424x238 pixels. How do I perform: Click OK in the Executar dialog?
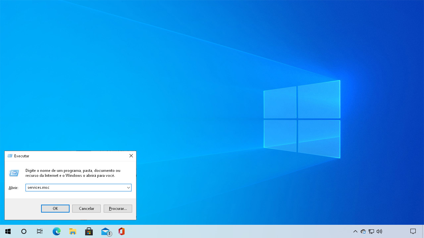[x=55, y=209]
